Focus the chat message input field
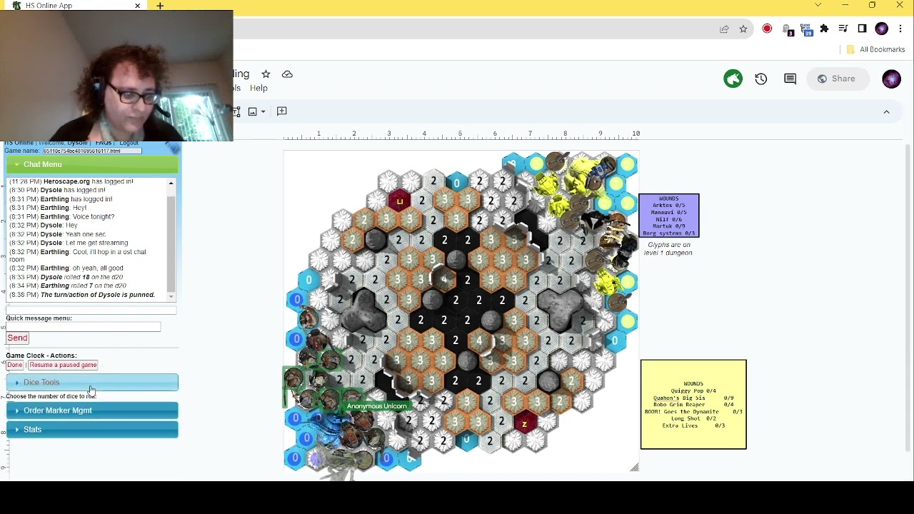This screenshot has height=514, width=914. tap(91, 310)
